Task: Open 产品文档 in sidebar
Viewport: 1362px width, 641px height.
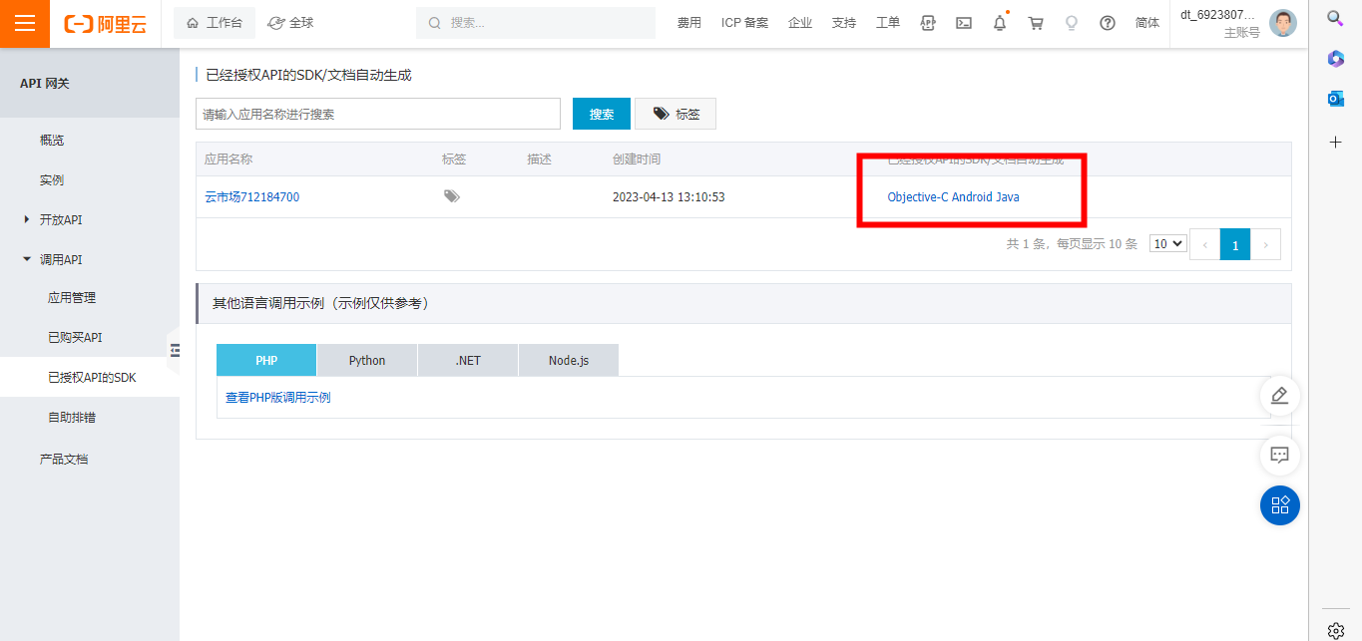Action: [x=64, y=460]
